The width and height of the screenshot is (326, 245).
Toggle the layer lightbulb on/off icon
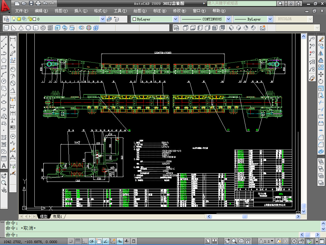tap(14, 19)
